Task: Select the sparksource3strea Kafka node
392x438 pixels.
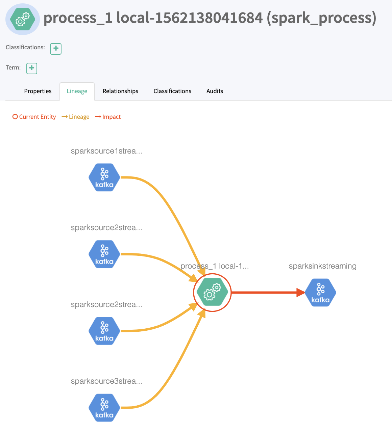Action: point(104,408)
